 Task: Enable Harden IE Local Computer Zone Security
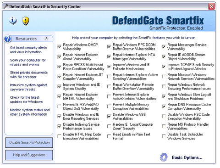point(109,126)
